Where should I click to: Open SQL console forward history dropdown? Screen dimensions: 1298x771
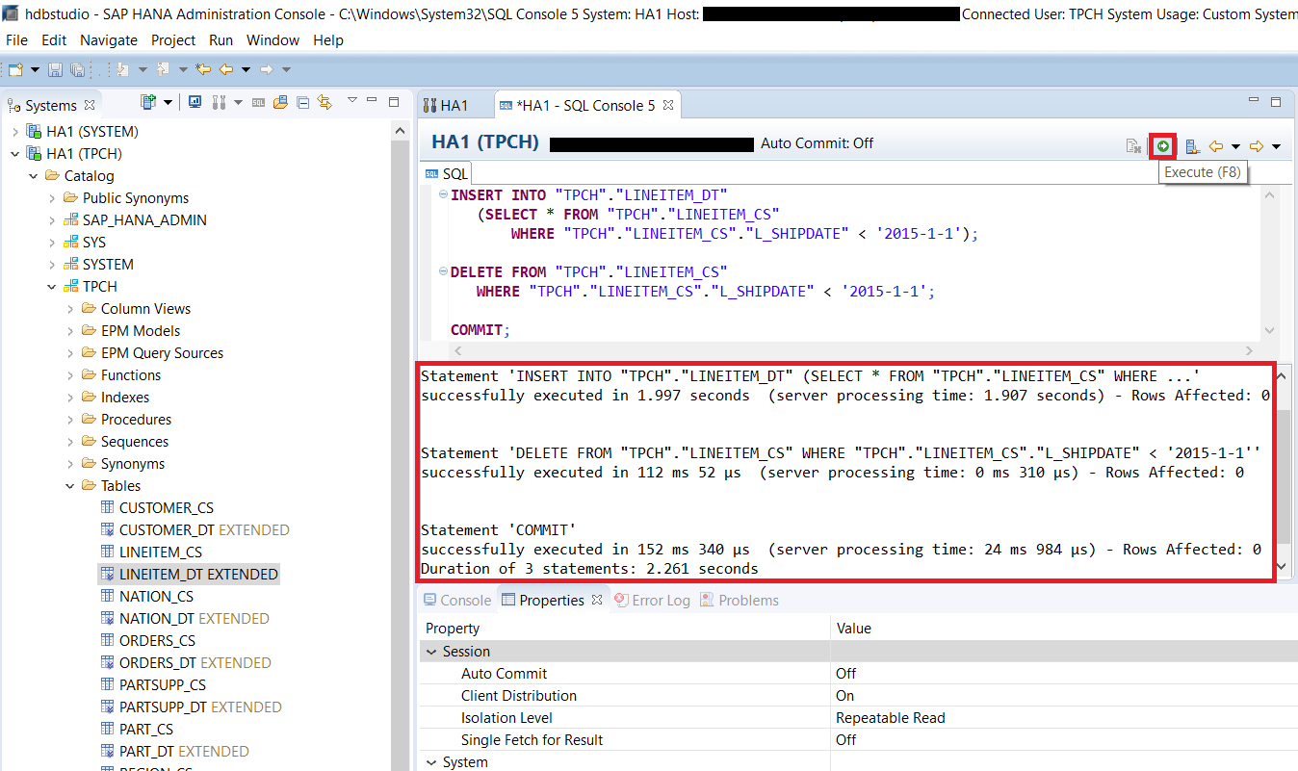1276,146
